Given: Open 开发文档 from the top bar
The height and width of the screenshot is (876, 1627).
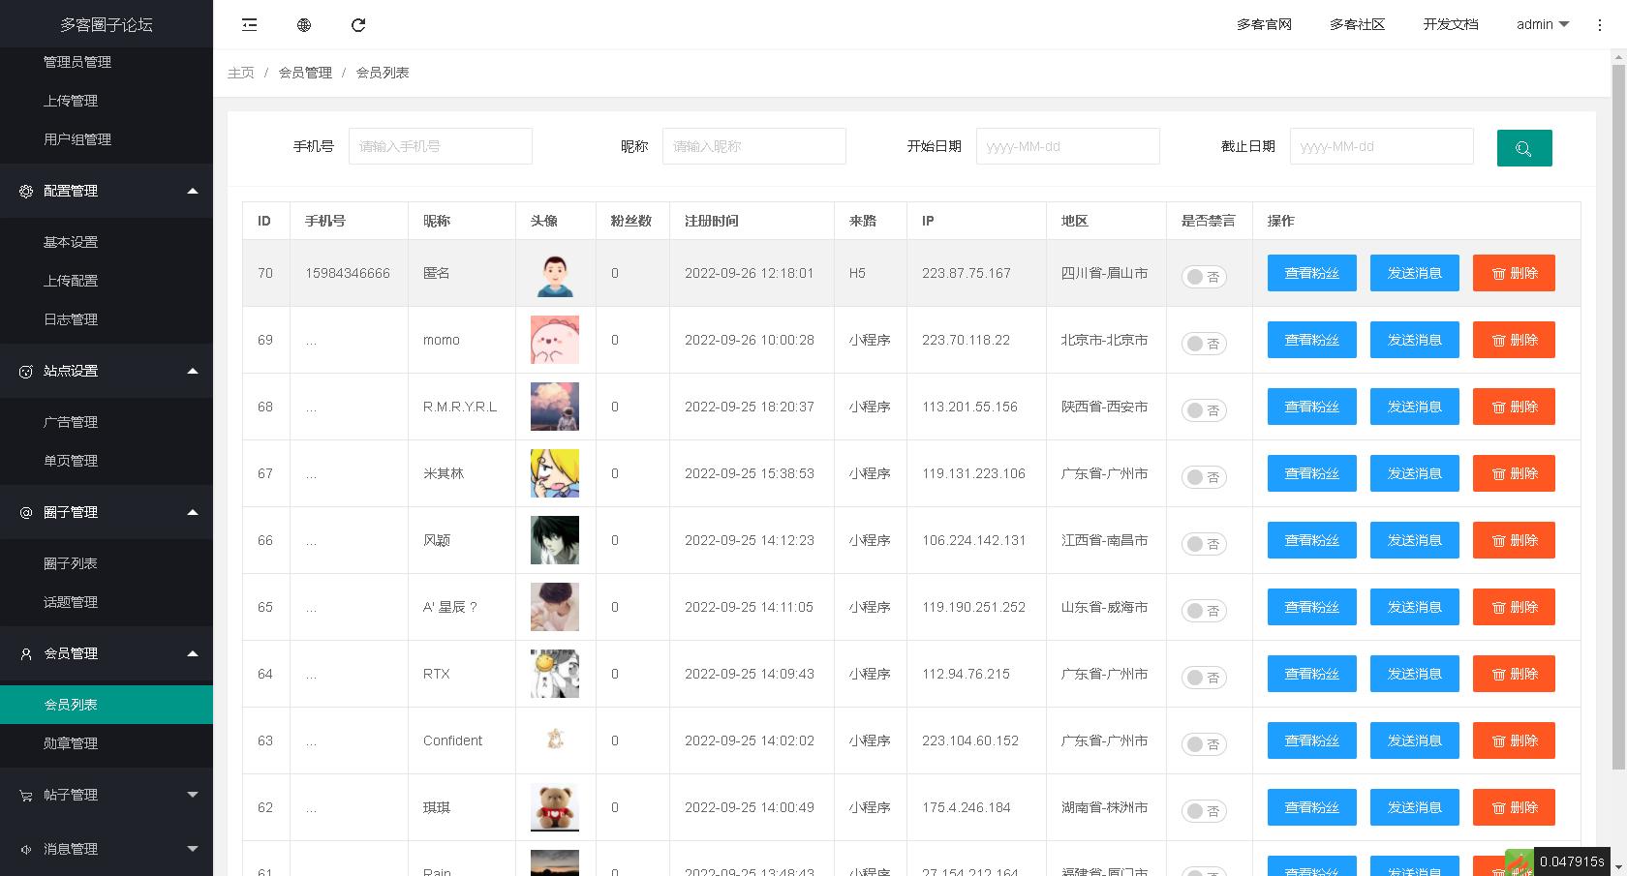Looking at the screenshot, I should click(x=1450, y=24).
